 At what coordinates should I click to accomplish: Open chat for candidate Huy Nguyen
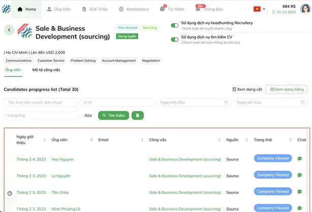(x=299, y=159)
